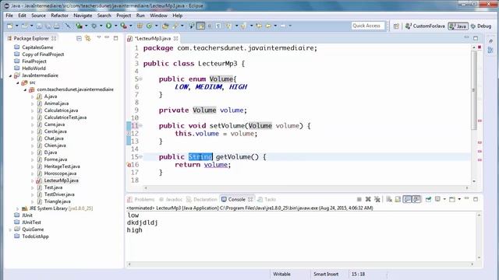Viewport: 499px width, 280px height.
Task: Click the New Java Class icon
Action: coord(149,26)
